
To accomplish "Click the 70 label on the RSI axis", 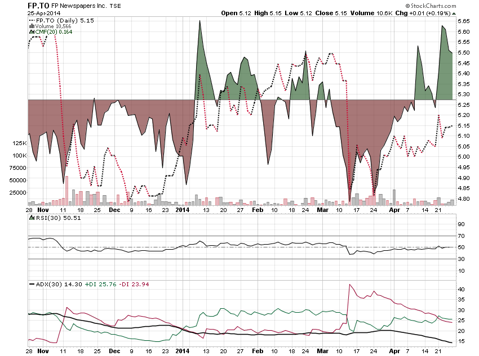I will coord(461,236).
